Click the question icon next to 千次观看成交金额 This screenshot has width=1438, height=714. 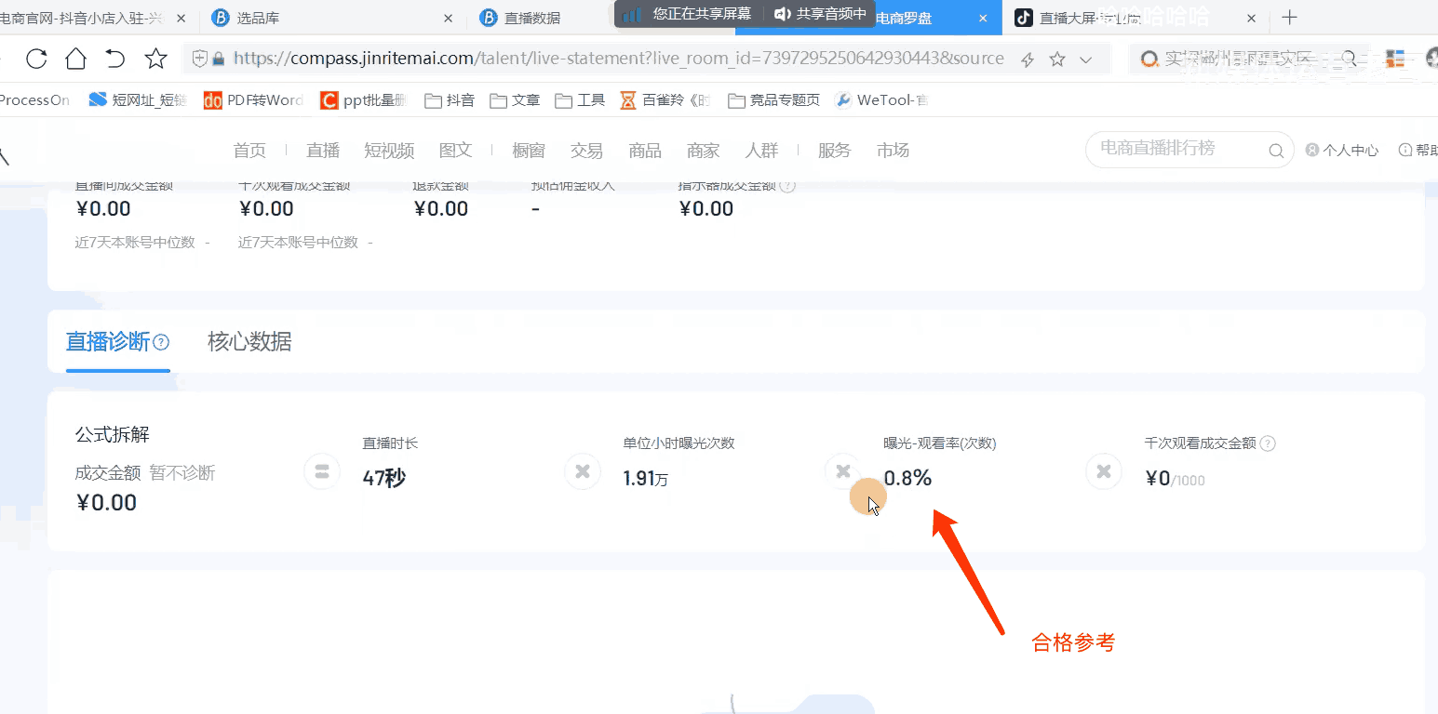tap(1267, 443)
